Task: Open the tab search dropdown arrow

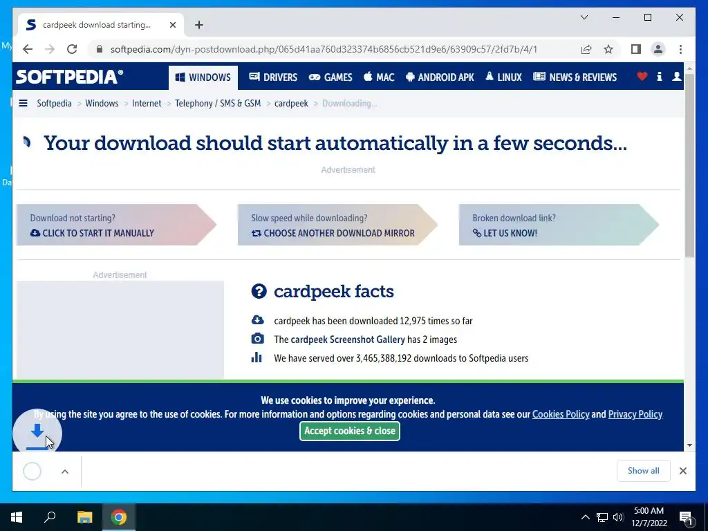Action: (x=584, y=17)
